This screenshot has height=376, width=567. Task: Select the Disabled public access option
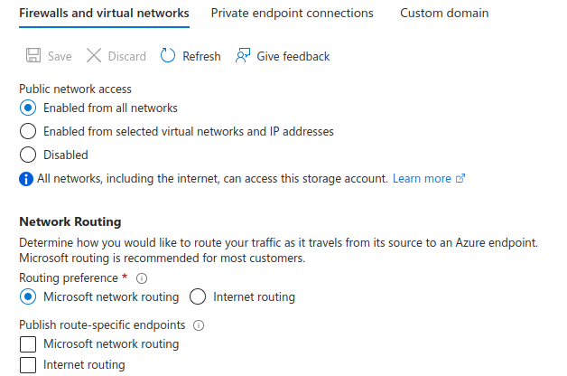coord(28,155)
